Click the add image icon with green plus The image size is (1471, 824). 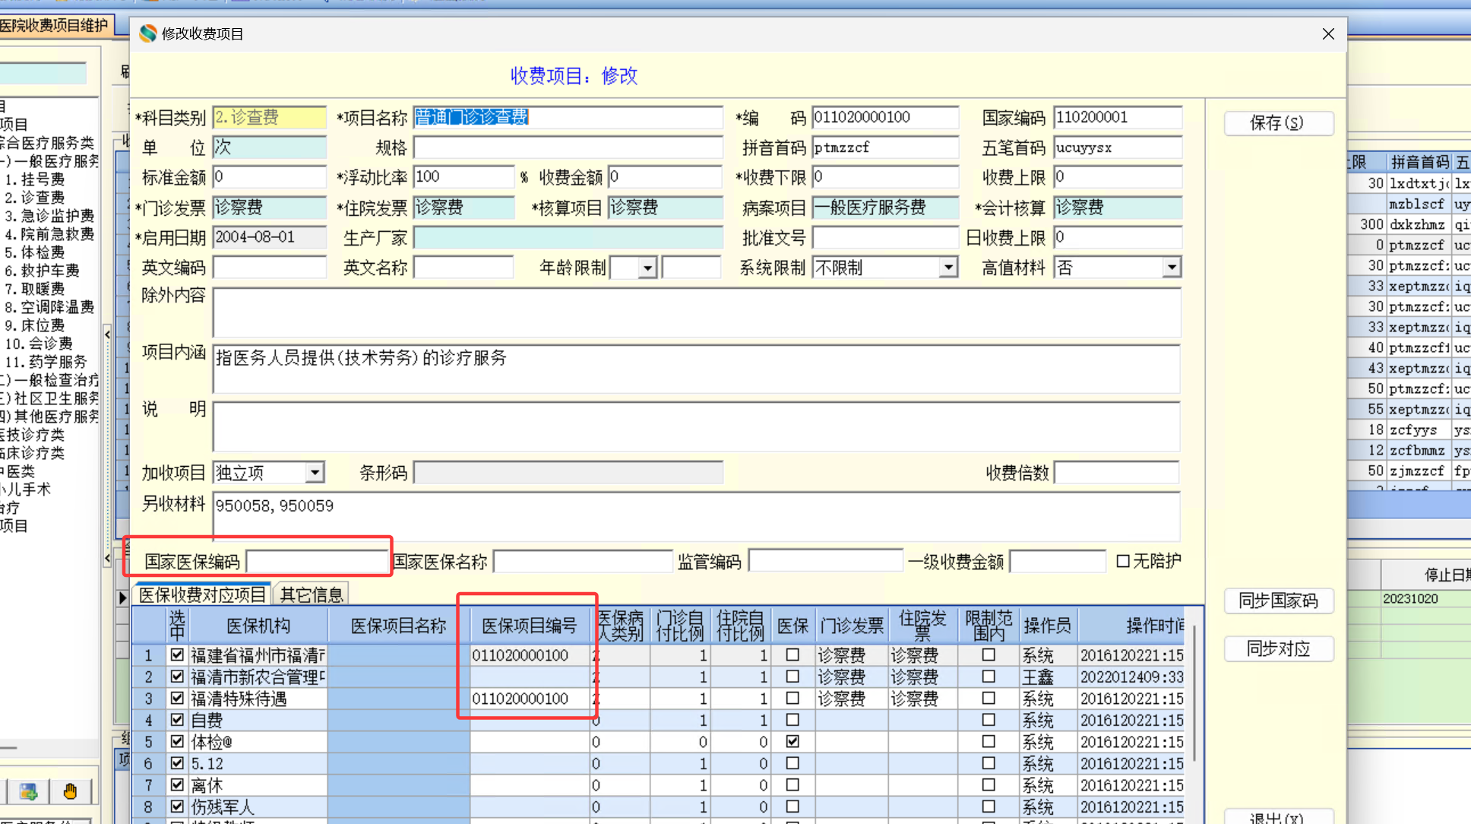[29, 791]
